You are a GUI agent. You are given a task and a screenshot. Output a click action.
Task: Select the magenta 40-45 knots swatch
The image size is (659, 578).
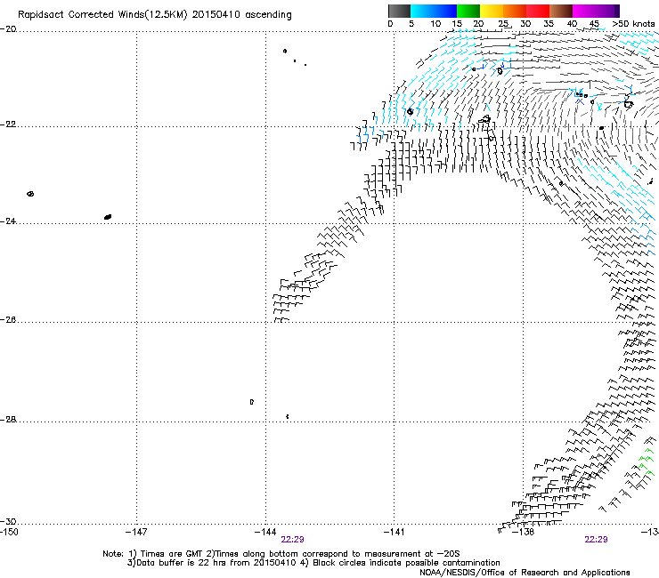(x=584, y=11)
